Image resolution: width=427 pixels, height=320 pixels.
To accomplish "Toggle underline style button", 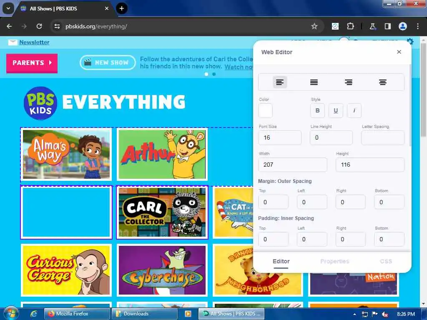I will [x=336, y=110].
